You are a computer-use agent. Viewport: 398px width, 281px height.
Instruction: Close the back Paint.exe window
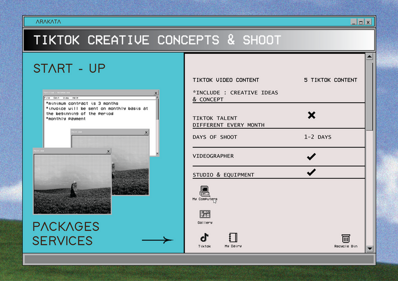pyautogui.click(x=146, y=132)
